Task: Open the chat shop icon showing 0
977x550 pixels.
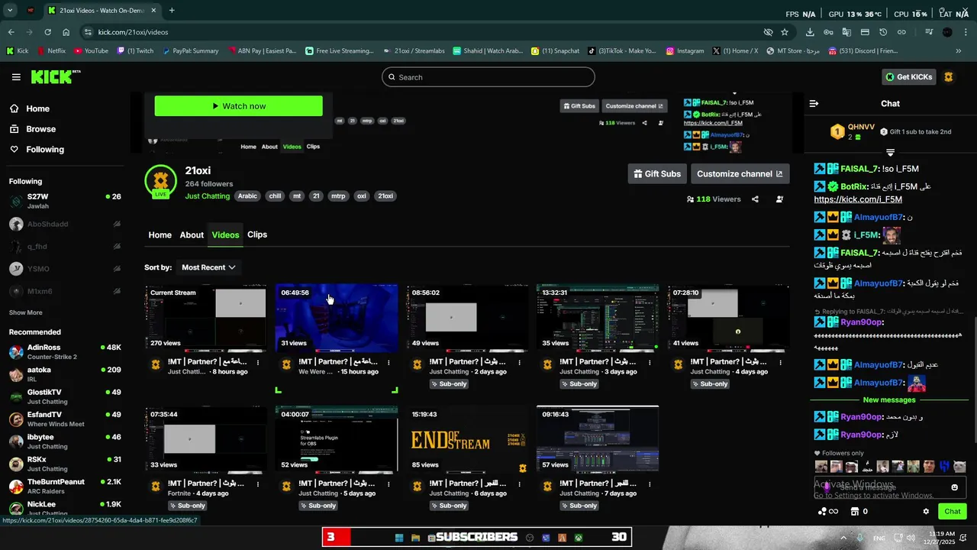Action: pyautogui.click(x=859, y=512)
